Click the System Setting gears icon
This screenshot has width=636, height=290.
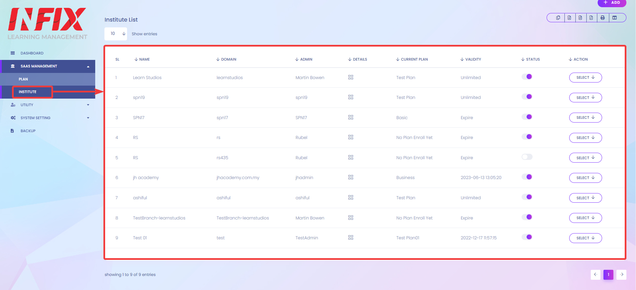click(x=13, y=118)
